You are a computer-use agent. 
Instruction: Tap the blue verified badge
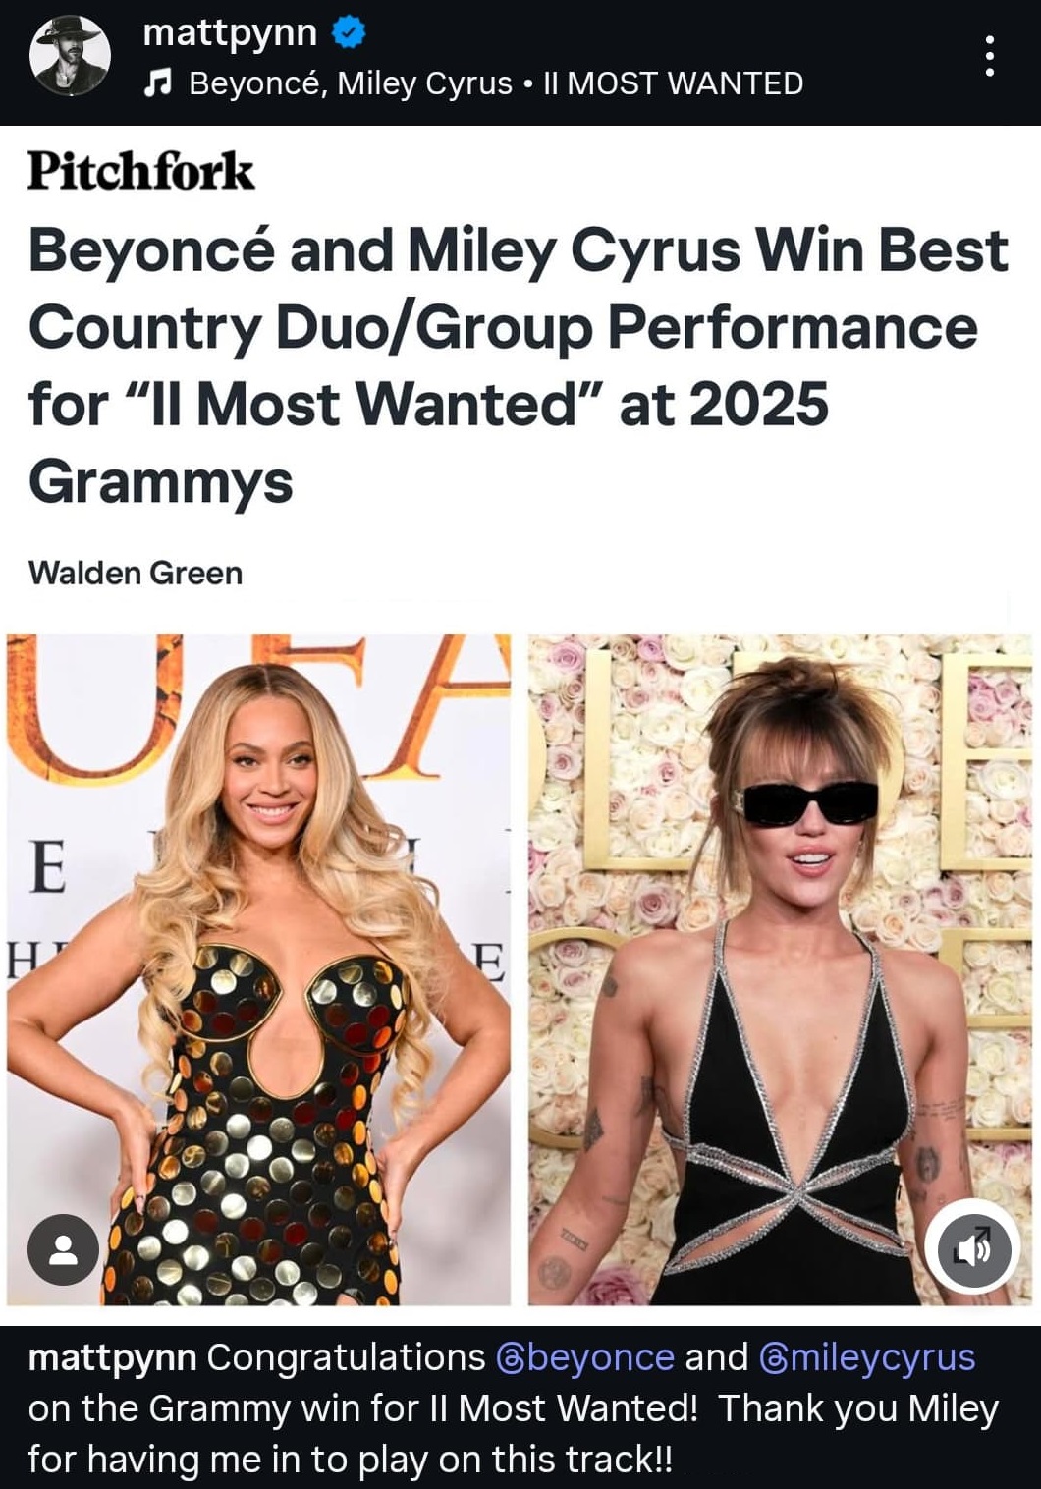[349, 33]
